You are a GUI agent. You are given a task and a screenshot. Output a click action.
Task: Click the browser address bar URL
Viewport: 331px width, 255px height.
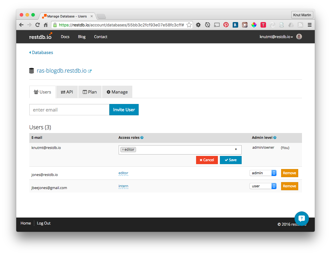(121, 25)
